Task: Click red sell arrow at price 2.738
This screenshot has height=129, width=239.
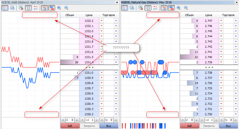Action: [x=221, y=73]
